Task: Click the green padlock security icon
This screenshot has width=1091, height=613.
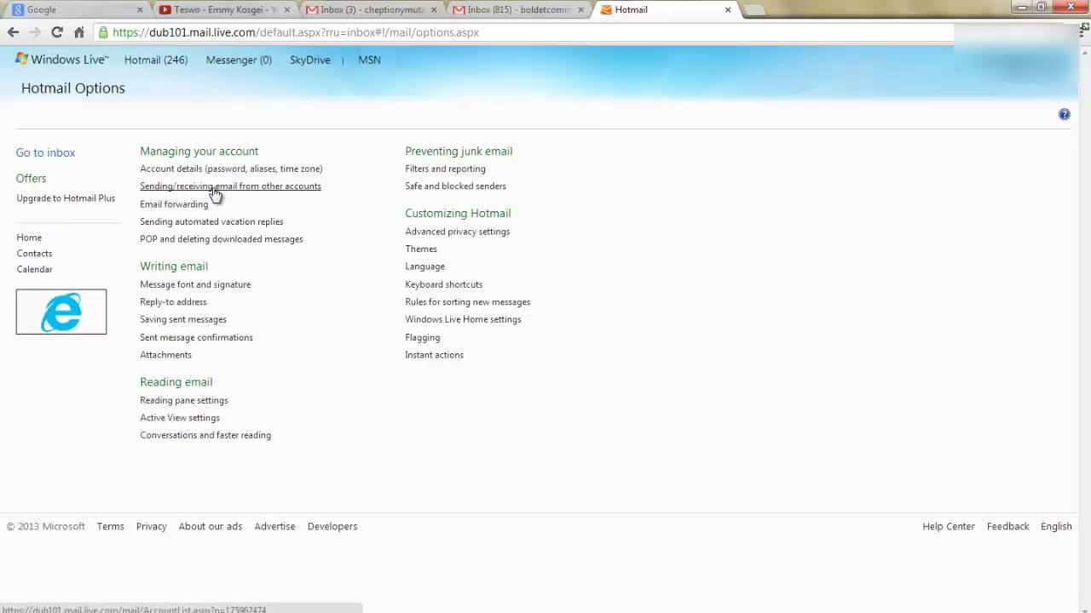Action: pyautogui.click(x=103, y=32)
